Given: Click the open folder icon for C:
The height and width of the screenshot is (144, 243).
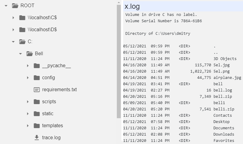Looking at the screenshot, I should click(22, 42).
